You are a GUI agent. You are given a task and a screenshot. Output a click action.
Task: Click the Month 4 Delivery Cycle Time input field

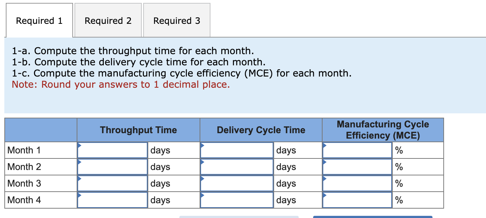click(x=237, y=200)
